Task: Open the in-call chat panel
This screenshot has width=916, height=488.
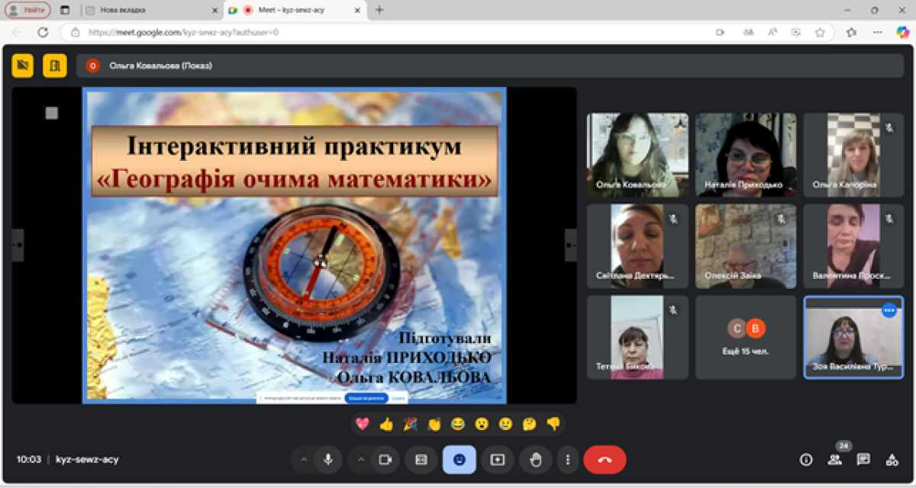Action: tap(863, 460)
